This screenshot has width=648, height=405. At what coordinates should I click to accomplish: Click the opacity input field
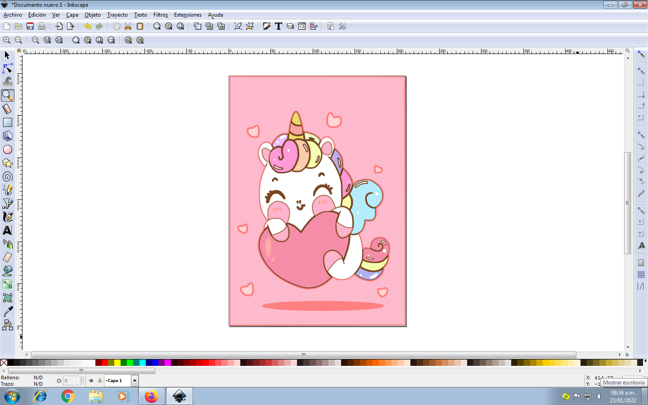point(71,381)
